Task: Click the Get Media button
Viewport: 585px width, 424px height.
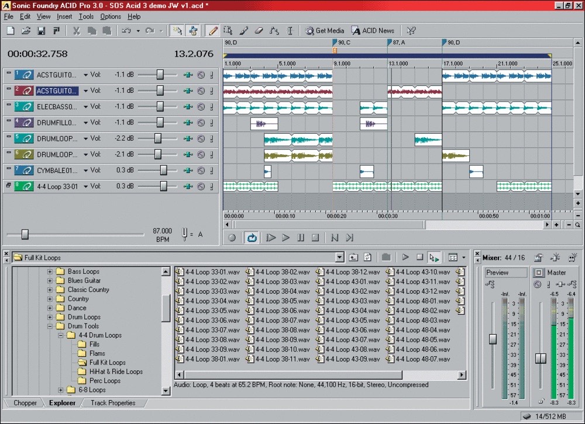Action: click(x=325, y=30)
